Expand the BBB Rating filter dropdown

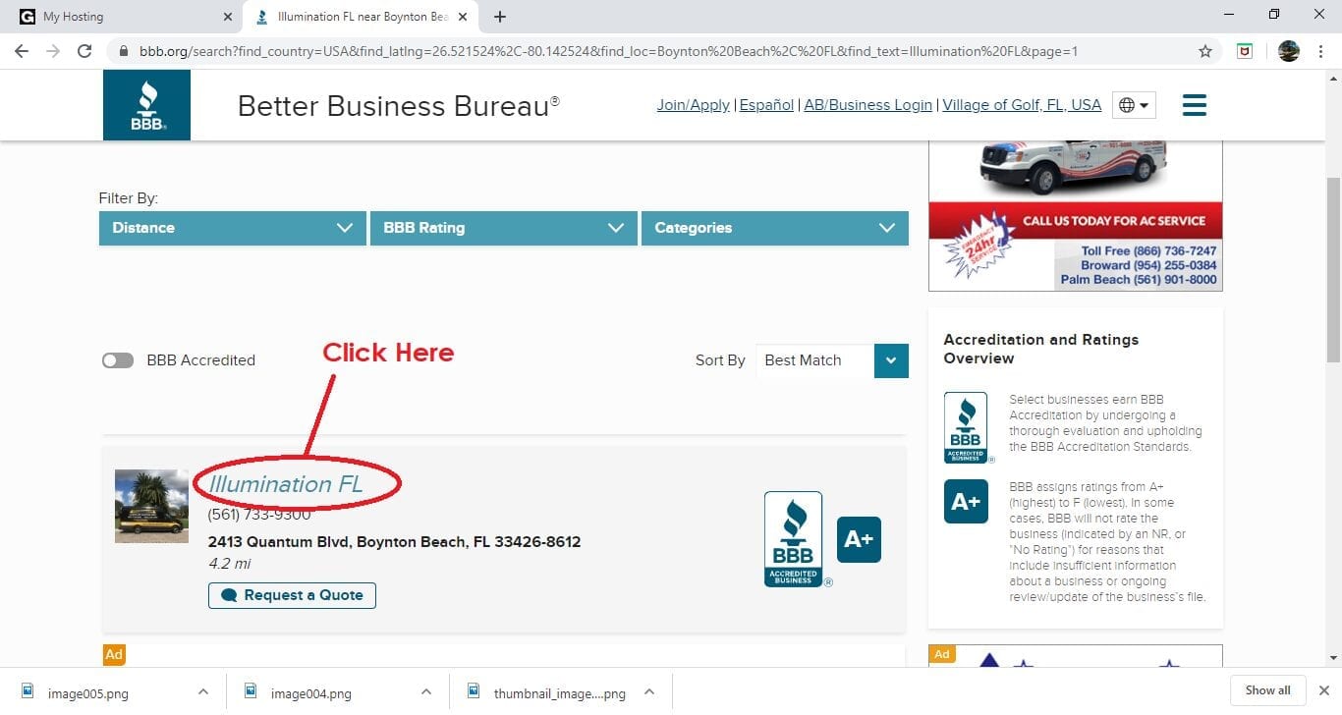click(504, 228)
